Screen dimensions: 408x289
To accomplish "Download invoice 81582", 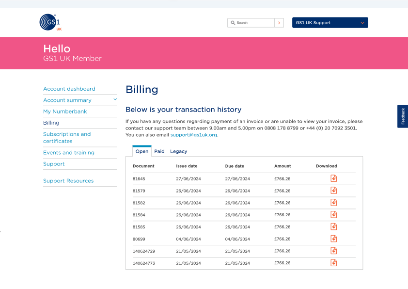I will click(333, 203).
